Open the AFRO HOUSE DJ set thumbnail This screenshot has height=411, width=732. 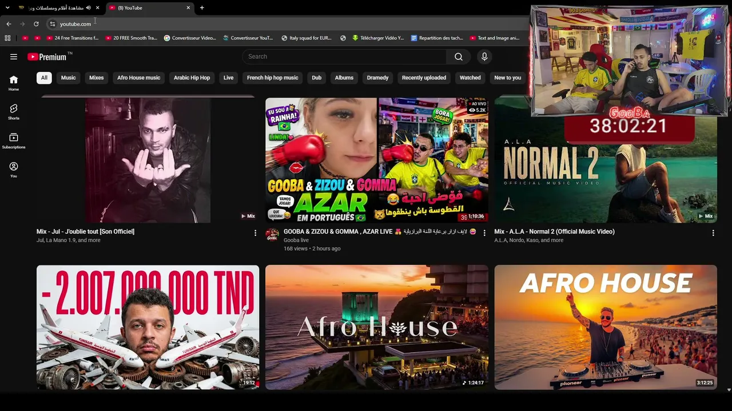[x=606, y=327]
